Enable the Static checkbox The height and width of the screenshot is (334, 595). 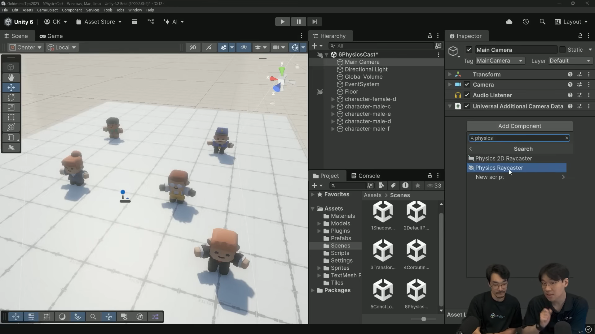[562, 50]
